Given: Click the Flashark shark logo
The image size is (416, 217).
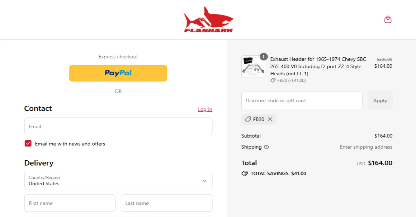Looking at the screenshot, I should tap(208, 19).
